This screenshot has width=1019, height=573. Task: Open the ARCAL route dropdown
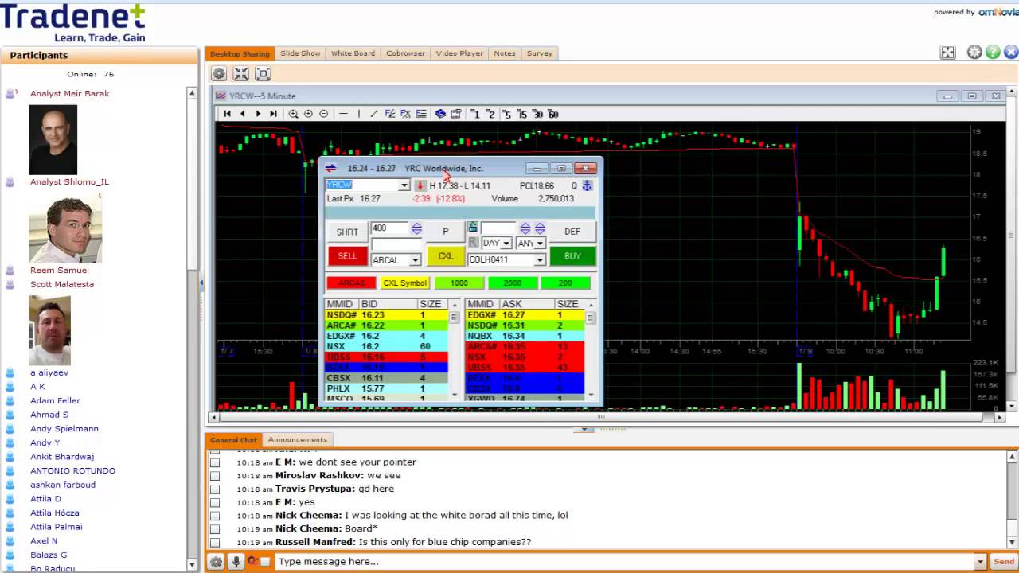[415, 260]
